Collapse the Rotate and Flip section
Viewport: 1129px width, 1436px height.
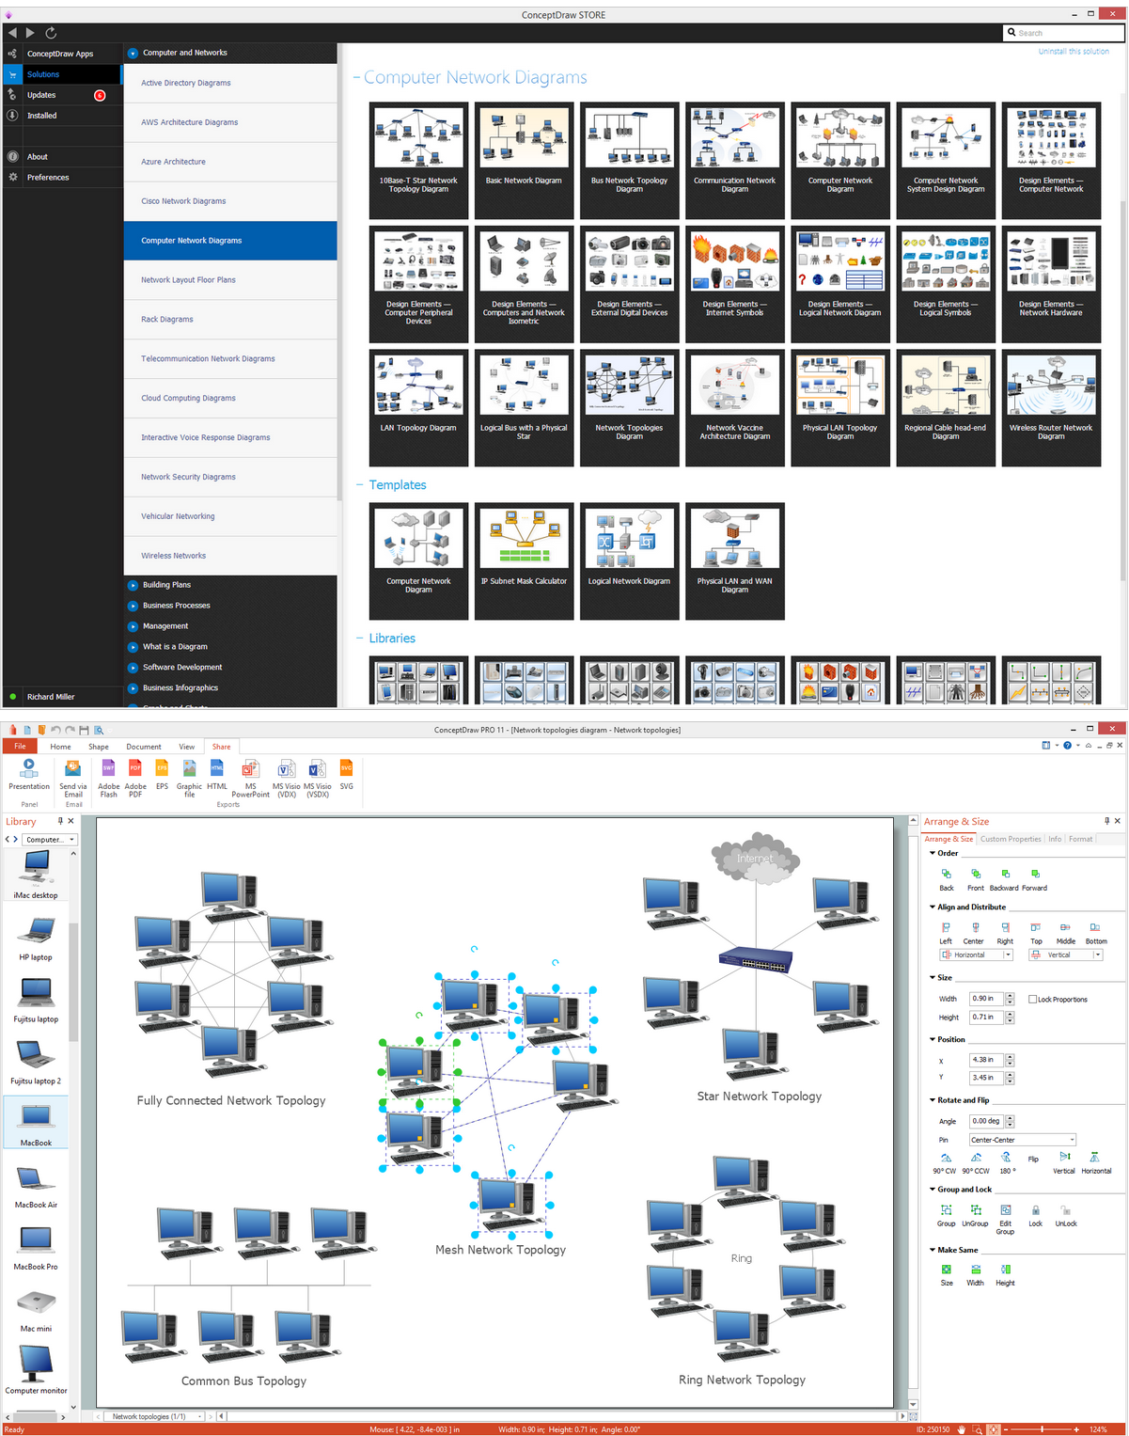tap(933, 1099)
